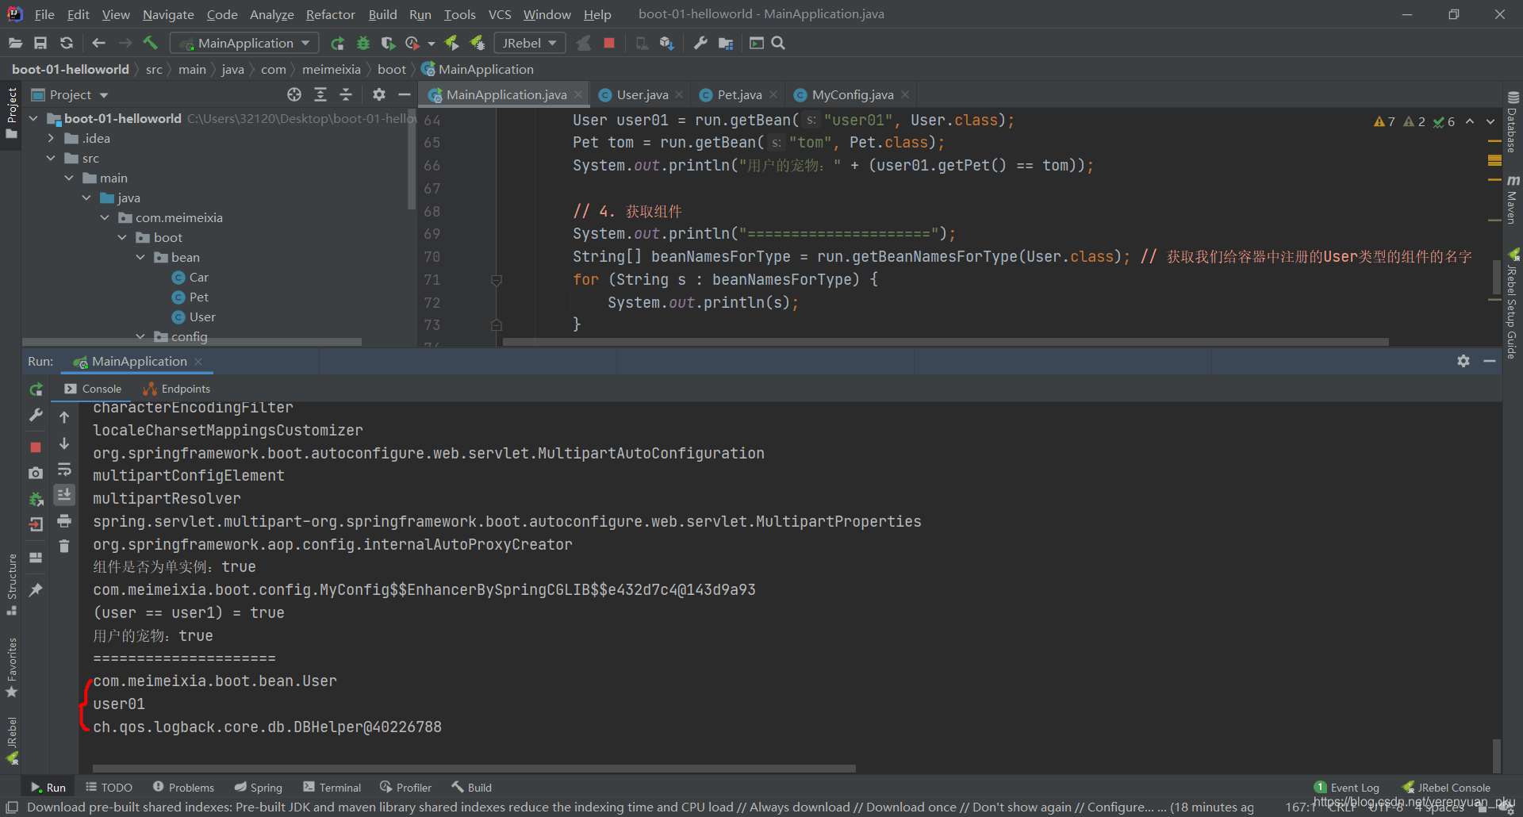
Task: Stop the running app via red square in toolbar
Action: click(609, 43)
